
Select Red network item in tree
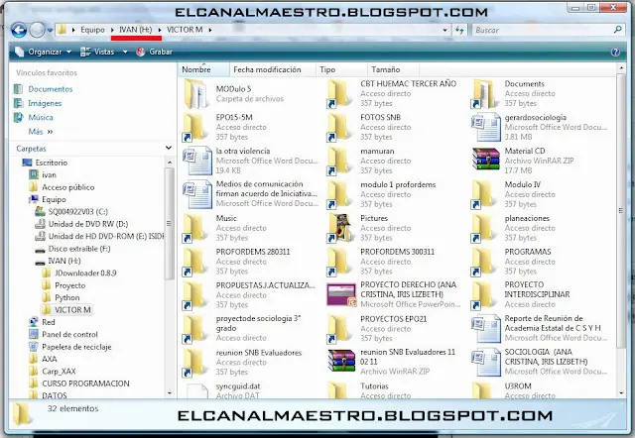pyautogui.click(x=48, y=322)
